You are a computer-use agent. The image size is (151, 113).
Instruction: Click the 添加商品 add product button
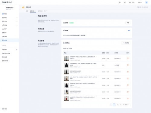point(126,43)
